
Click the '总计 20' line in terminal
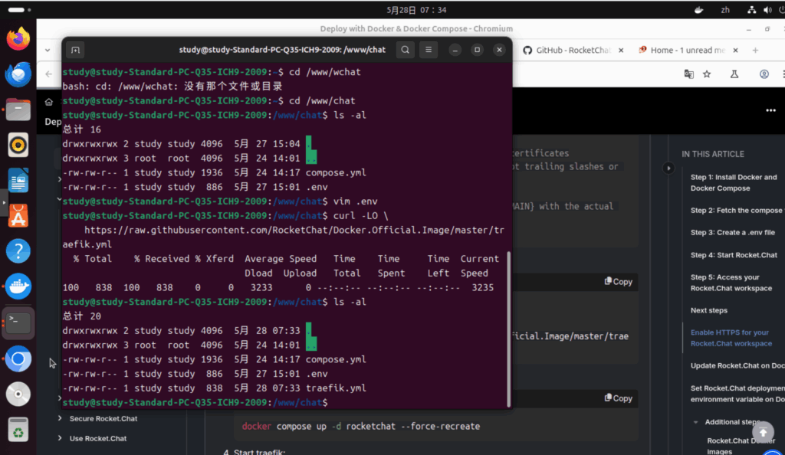81,316
